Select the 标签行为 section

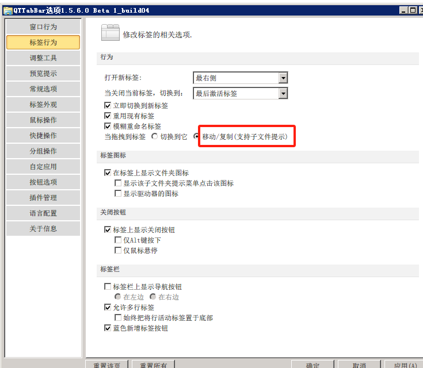point(43,43)
